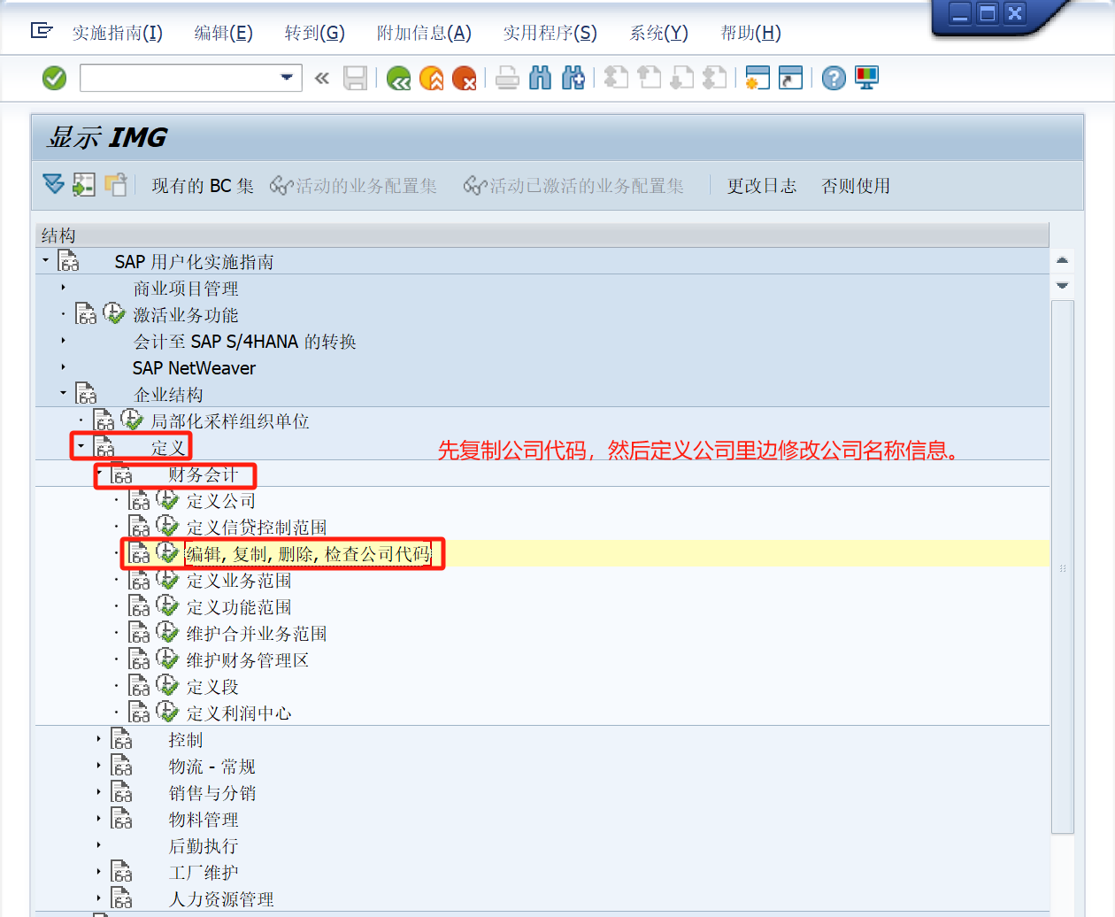Screen dimensions: 1115x917
Task: Click the Expand All triangle icon in IMG toolbar
Action: 54,184
